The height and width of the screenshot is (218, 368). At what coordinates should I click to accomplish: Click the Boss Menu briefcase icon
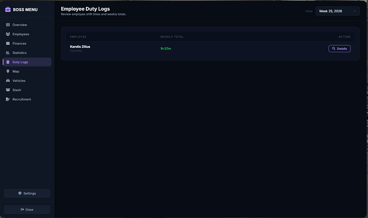(x=8, y=10)
